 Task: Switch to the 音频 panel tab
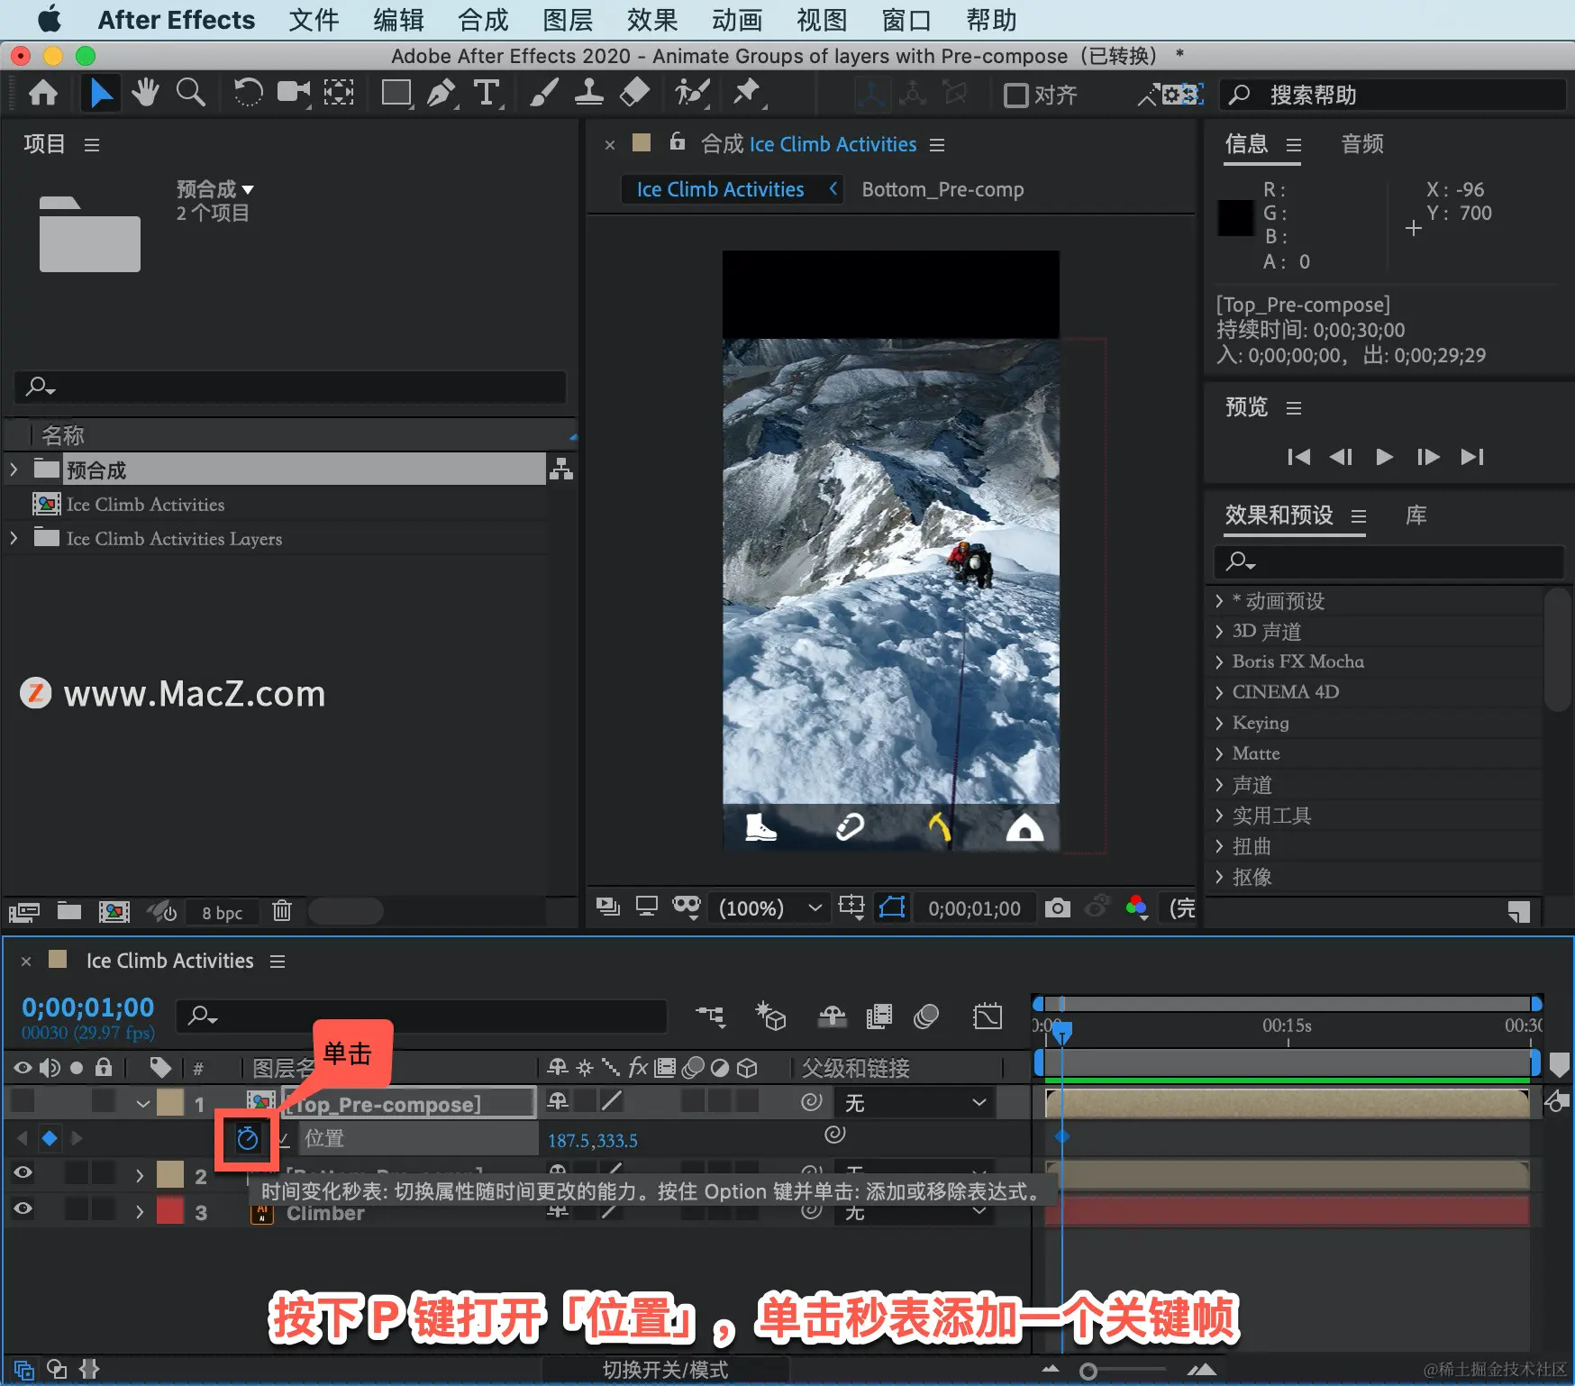1362,144
